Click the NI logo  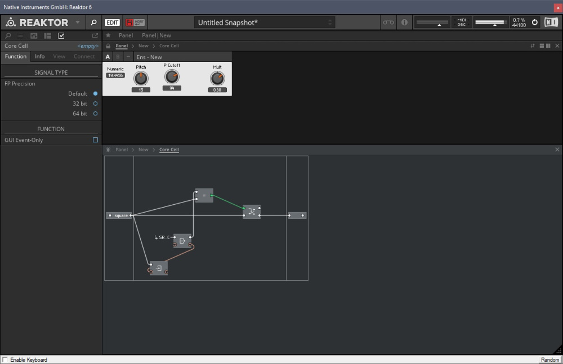pyautogui.click(x=551, y=23)
